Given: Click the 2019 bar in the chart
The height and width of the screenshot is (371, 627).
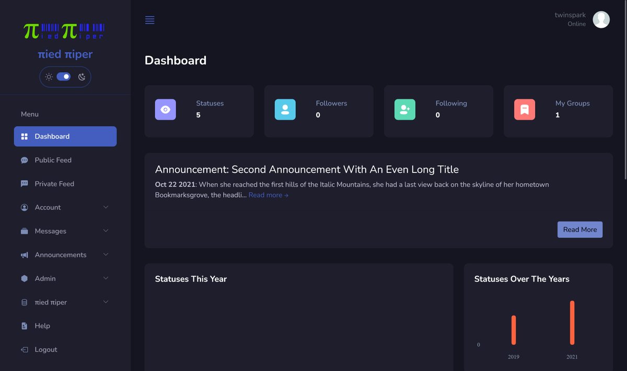Looking at the screenshot, I should coord(514,330).
